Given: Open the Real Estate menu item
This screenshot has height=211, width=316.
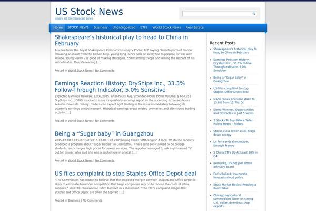Looking at the screenshot, I should click(195, 27).
